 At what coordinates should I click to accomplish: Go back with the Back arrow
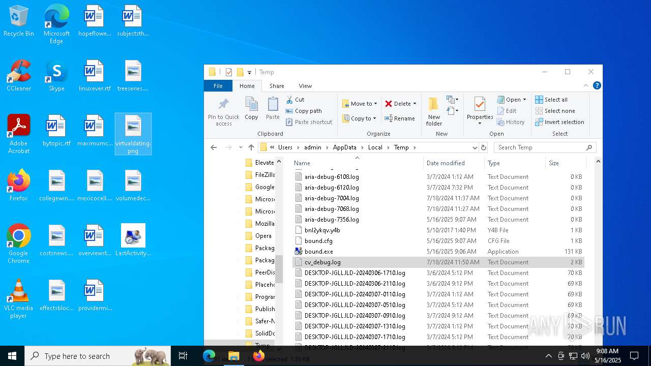[214, 147]
